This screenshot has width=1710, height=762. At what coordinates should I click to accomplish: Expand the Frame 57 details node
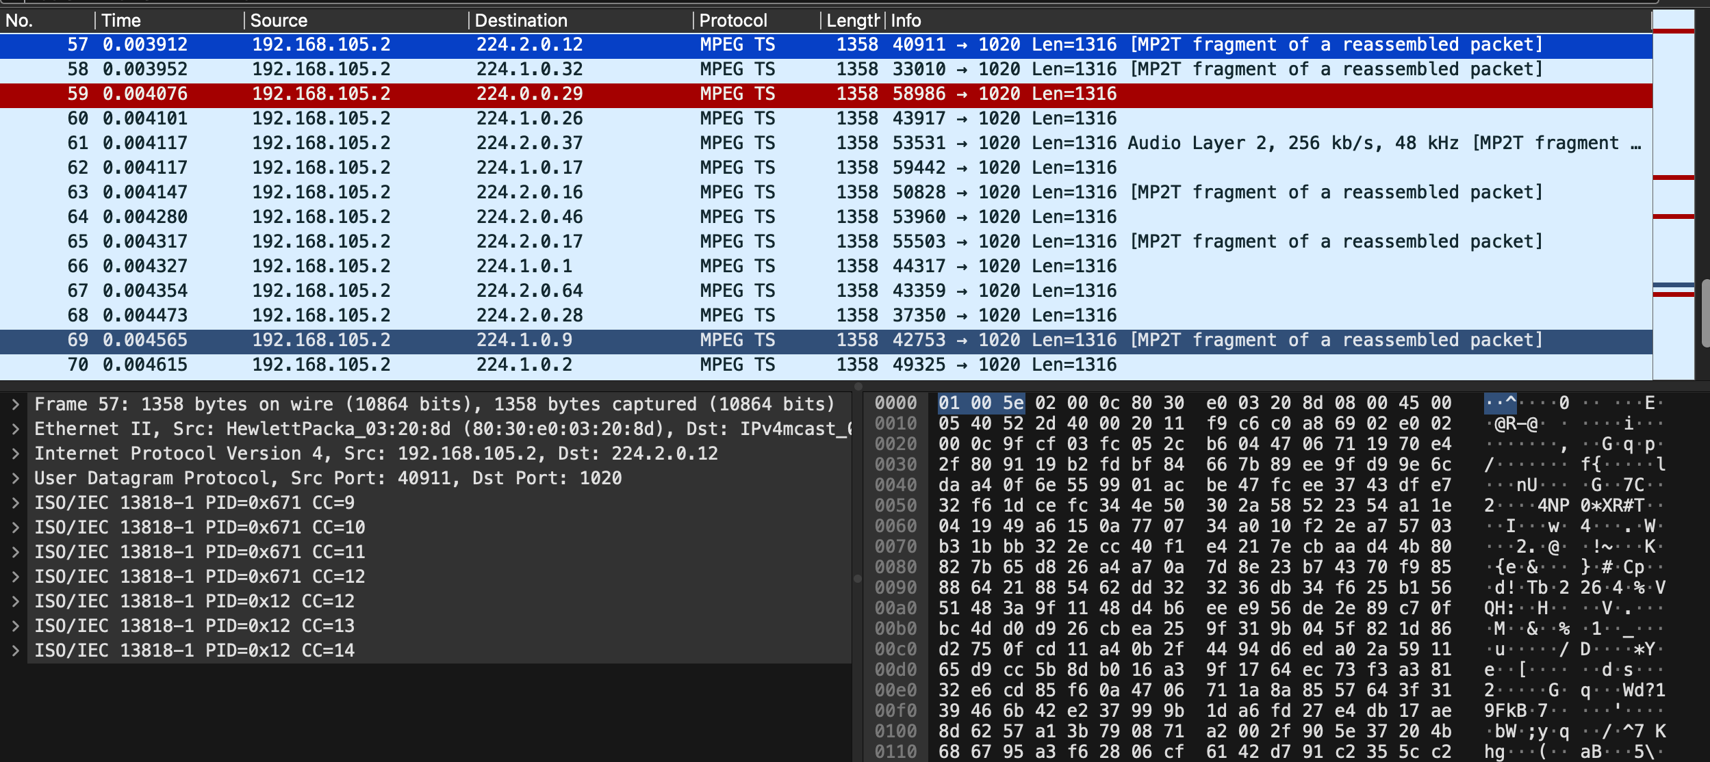16,404
